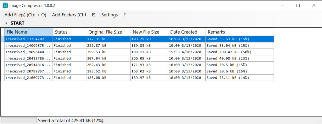Click the Remarks column header
Image resolution: width=322 pixels, height=124 pixels.
tap(240, 32)
